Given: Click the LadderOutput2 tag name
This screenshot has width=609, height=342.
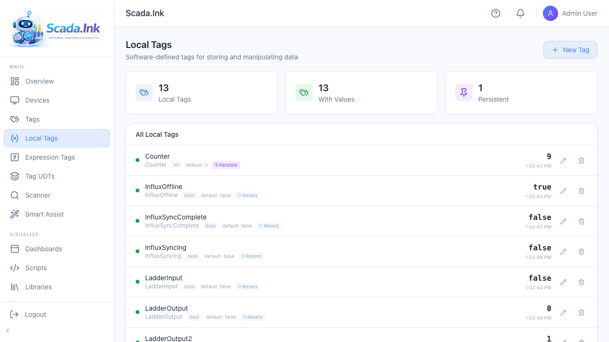Looking at the screenshot, I should coord(168,339).
